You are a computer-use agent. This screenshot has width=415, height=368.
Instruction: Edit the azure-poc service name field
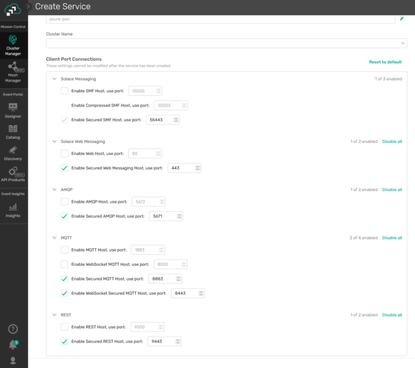402,19
